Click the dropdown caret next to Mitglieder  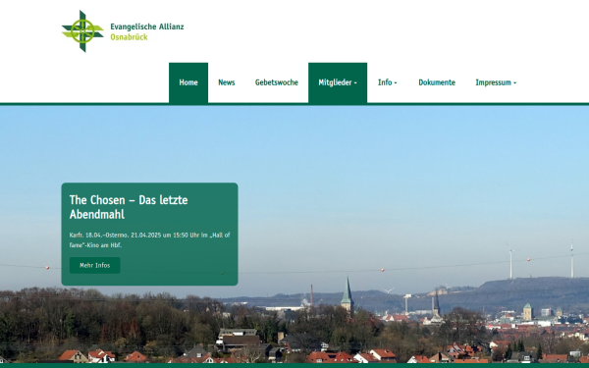point(355,83)
